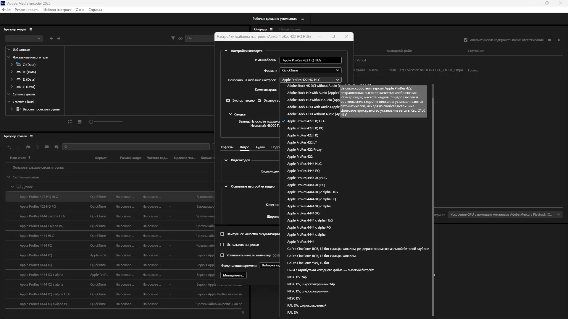Click the back arrow in Media Browser

click(x=51, y=38)
